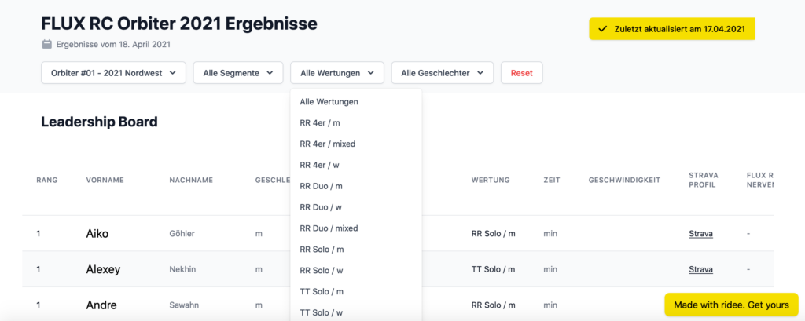This screenshot has height=321, width=805.
Task: Sort by the Rang column header
Action: coord(47,181)
